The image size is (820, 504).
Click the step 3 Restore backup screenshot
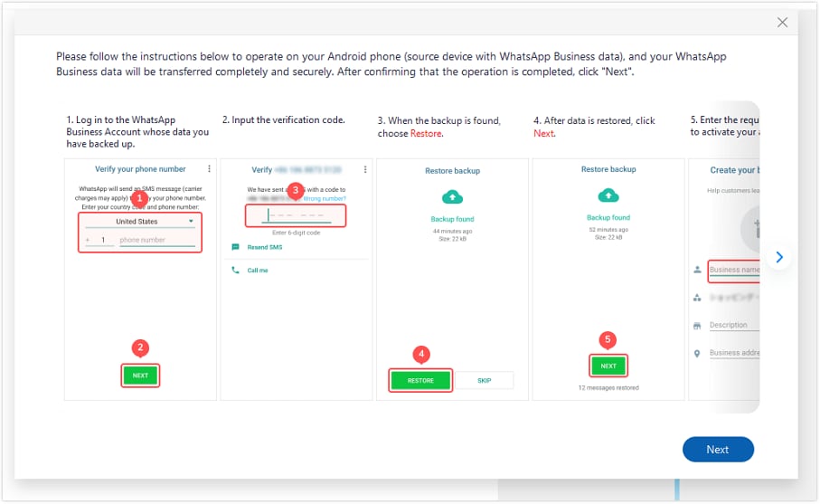[x=452, y=280]
